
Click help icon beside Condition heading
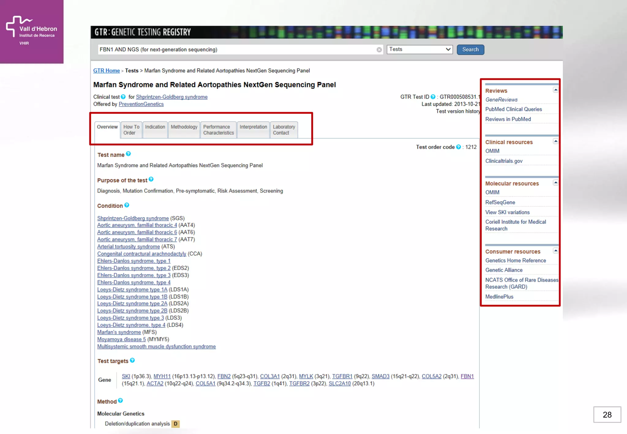[x=127, y=205]
